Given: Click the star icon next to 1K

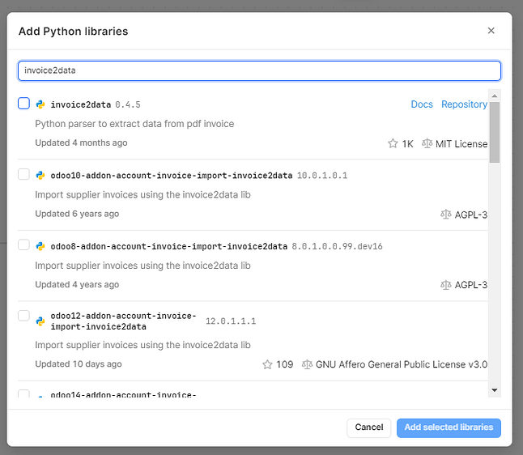Looking at the screenshot, I should (x=393, y=143).
